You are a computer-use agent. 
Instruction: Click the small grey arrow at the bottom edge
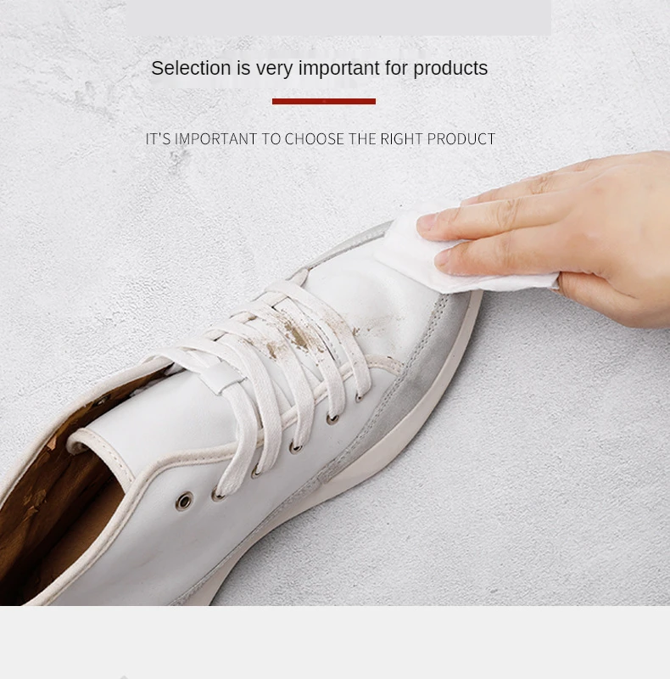pos(124,676)
